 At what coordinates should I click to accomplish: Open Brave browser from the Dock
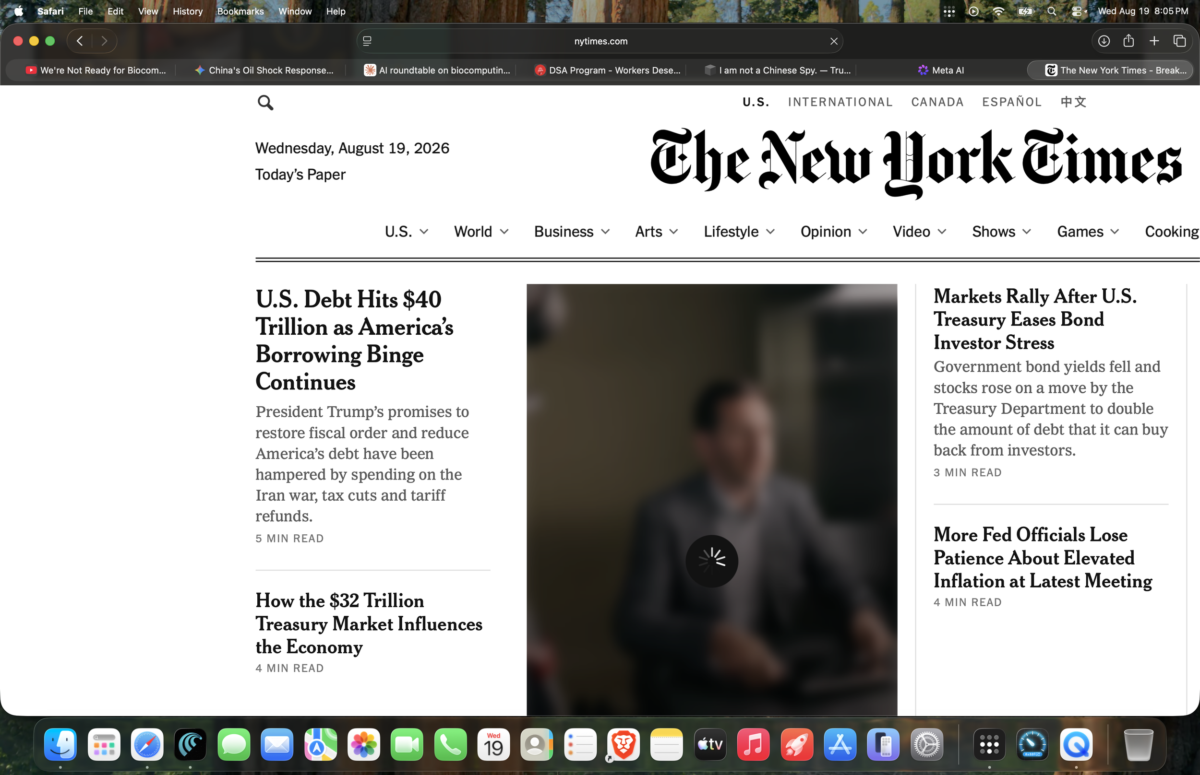[x=624, y=744]
